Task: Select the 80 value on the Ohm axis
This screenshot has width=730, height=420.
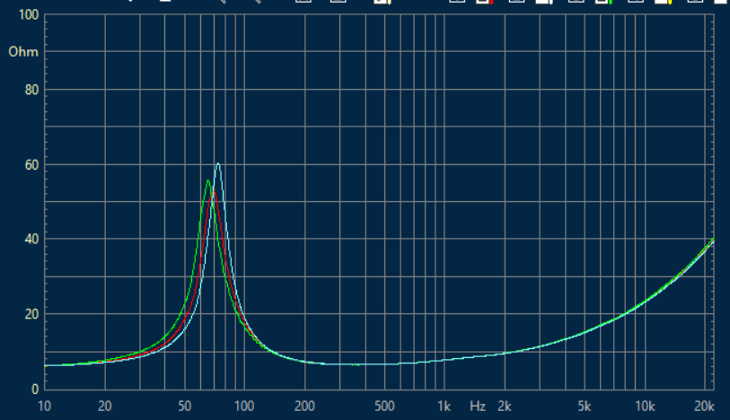Action: (31, 90)
